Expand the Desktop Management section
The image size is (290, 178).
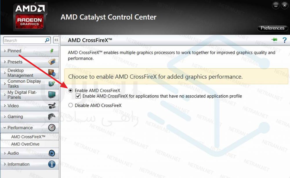[x=20, y=73]
